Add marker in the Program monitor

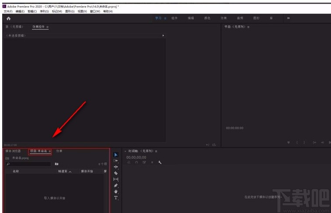288,143
